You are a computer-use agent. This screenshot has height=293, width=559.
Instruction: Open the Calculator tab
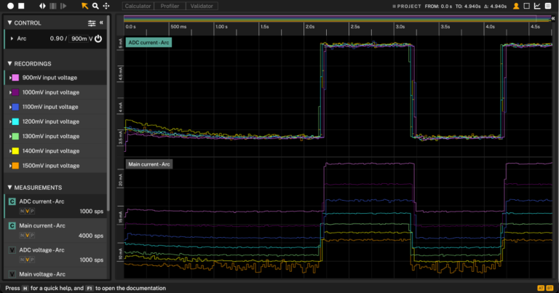[138, 6]
